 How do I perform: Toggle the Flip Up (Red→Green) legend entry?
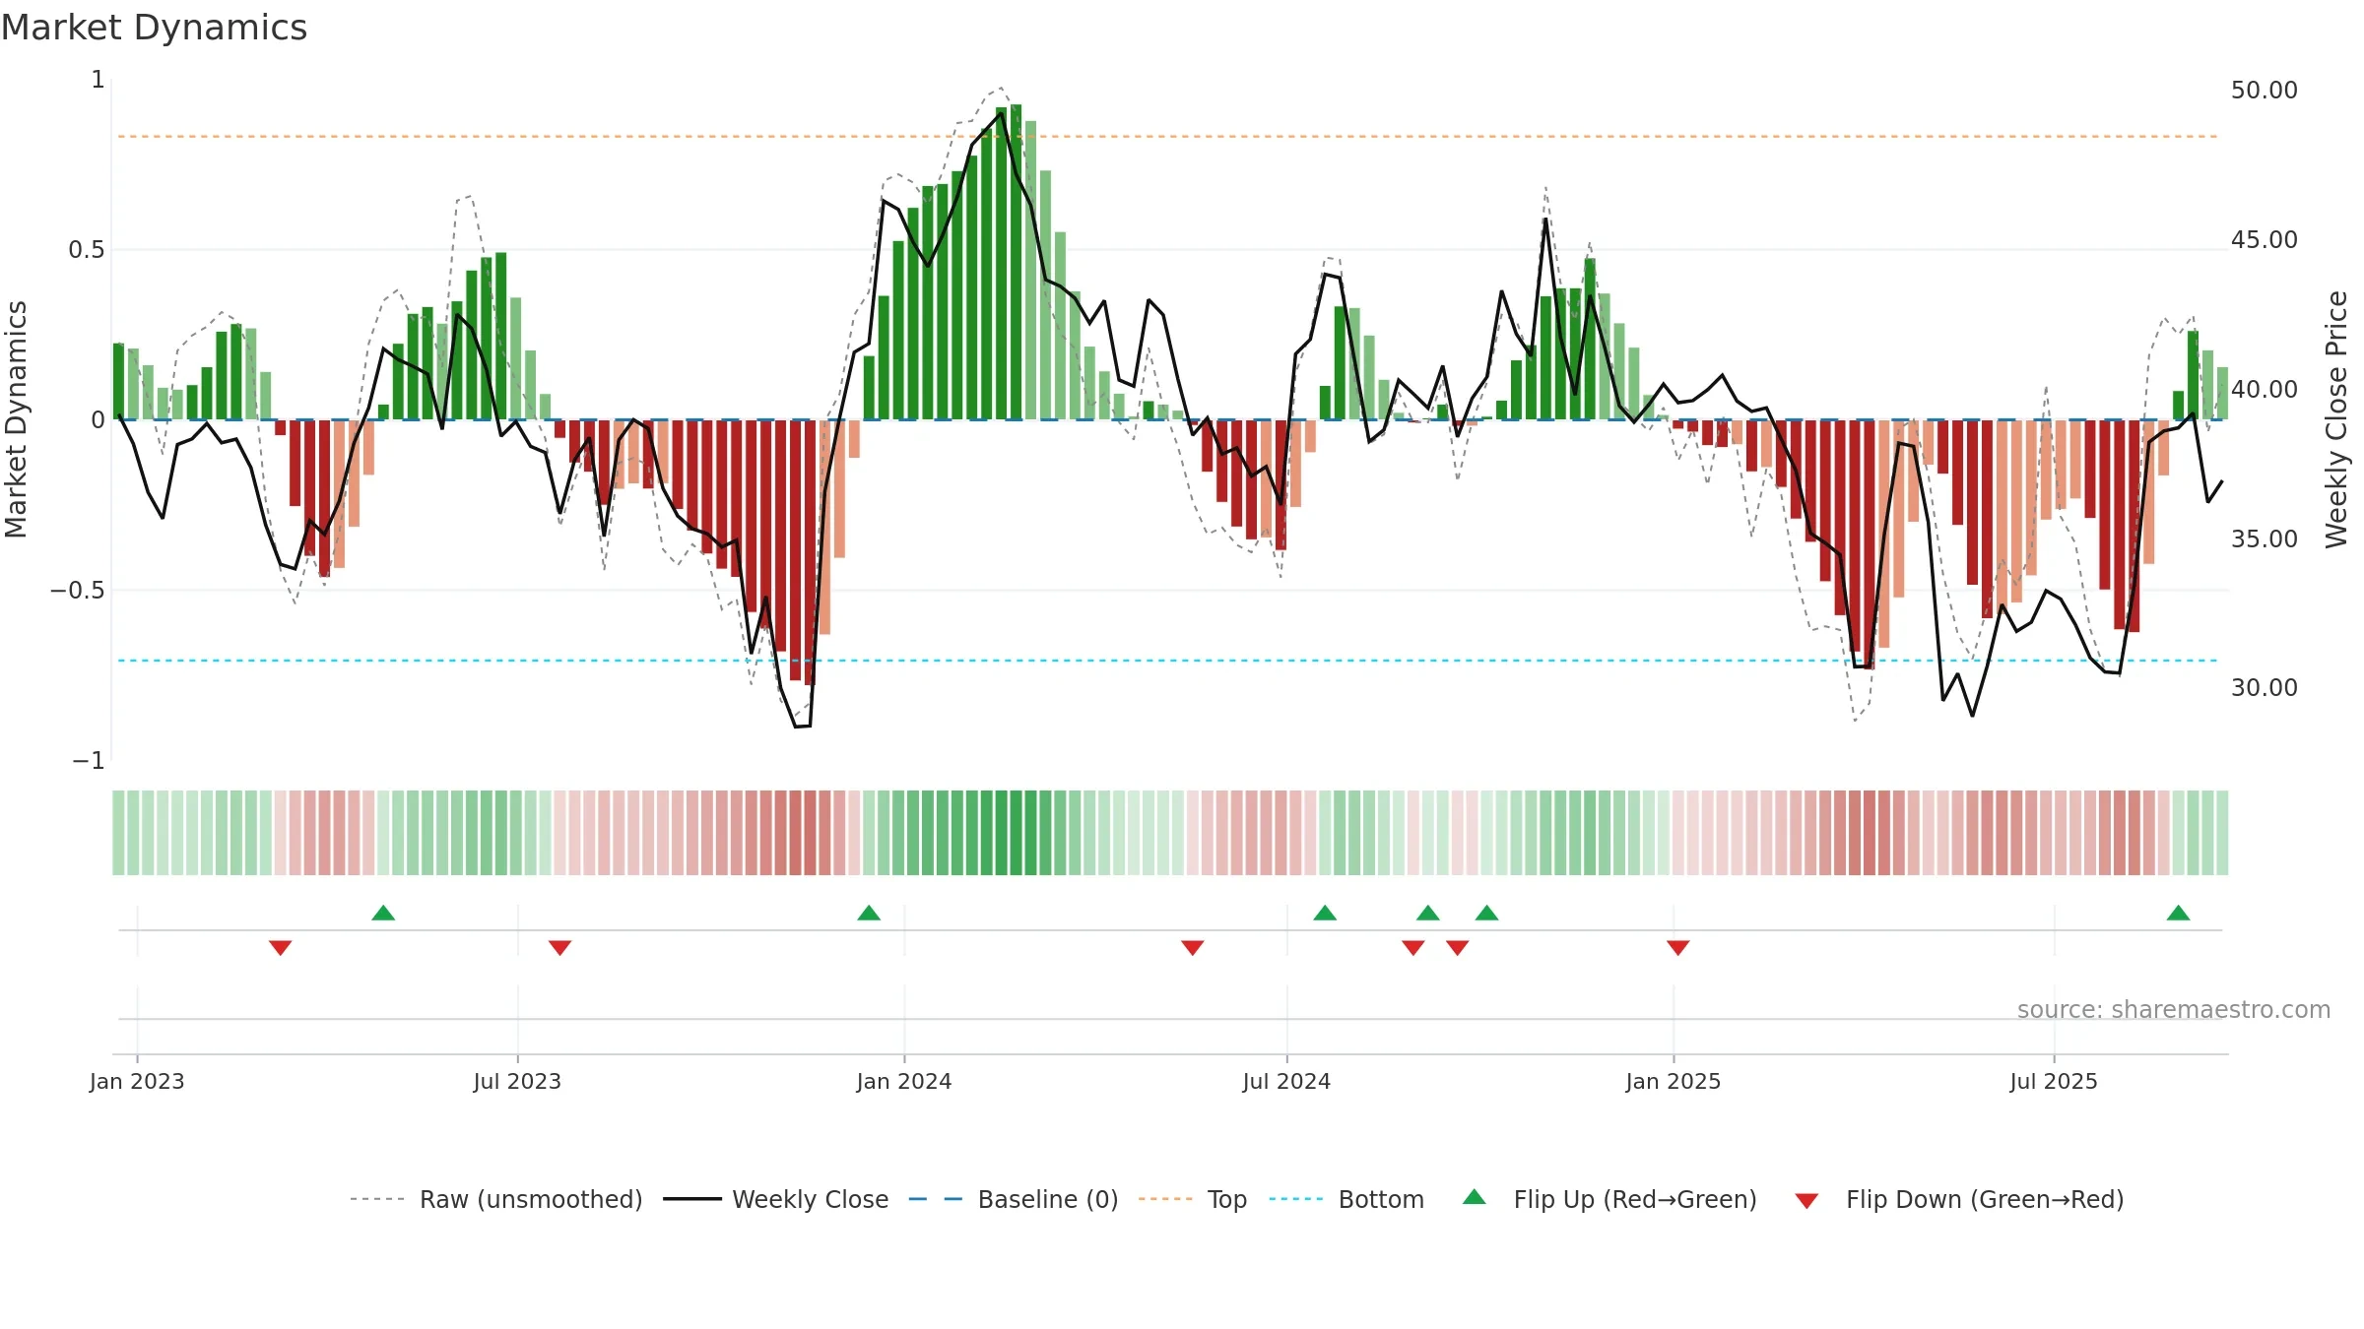pyautogui.click(x=1609, y=1199)
